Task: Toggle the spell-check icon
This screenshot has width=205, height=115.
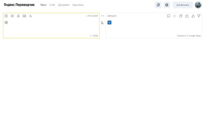Action: (30, 16)
